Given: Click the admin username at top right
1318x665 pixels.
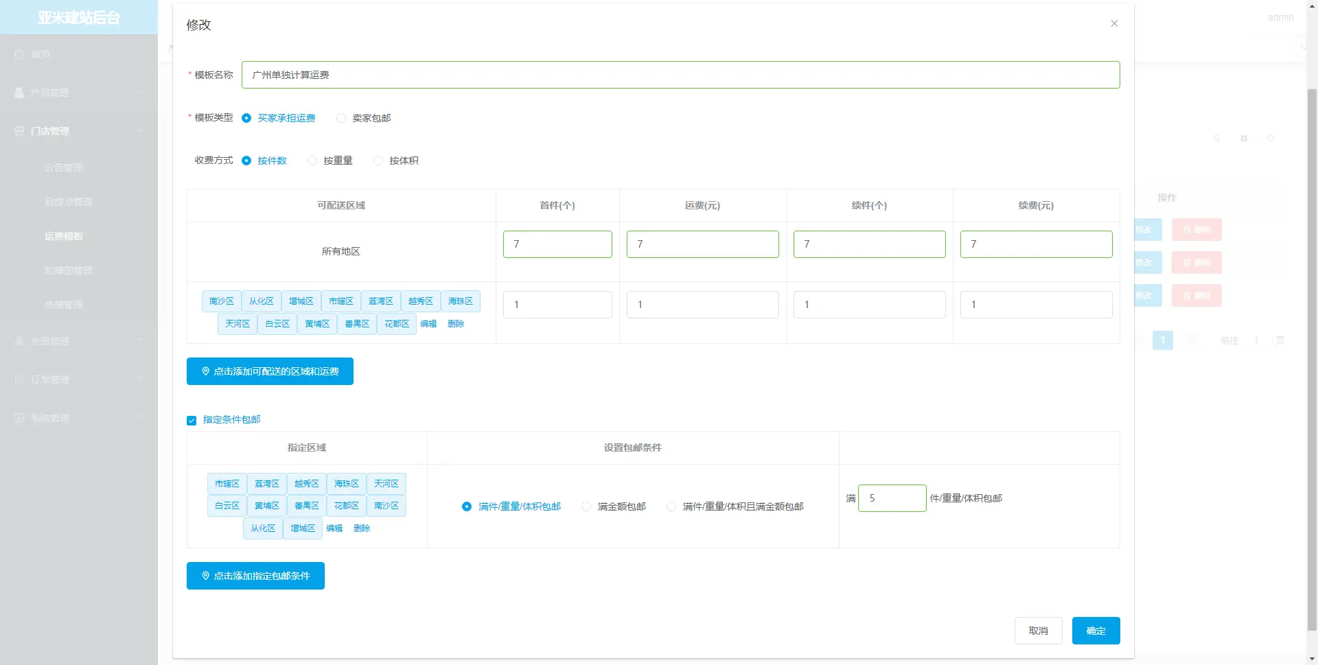Looking at the screenshot, I should 1280,18.
